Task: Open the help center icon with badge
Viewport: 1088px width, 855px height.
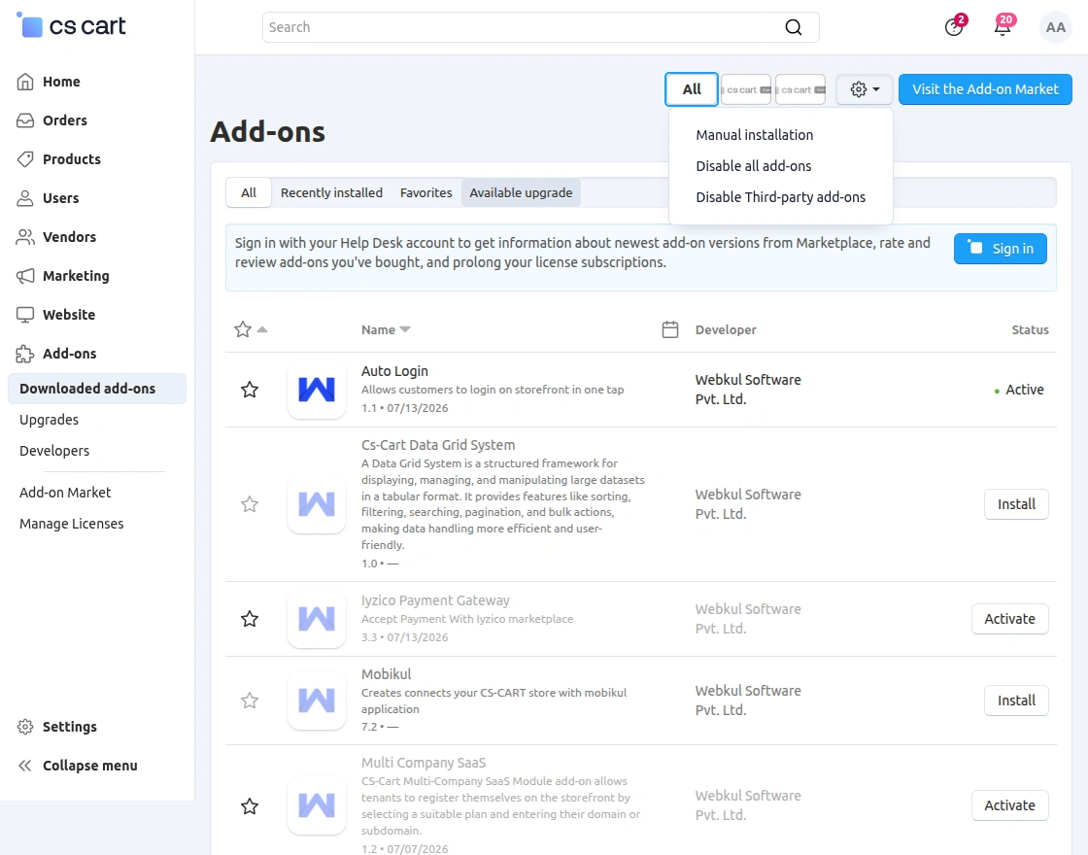Action: (954, 27)
